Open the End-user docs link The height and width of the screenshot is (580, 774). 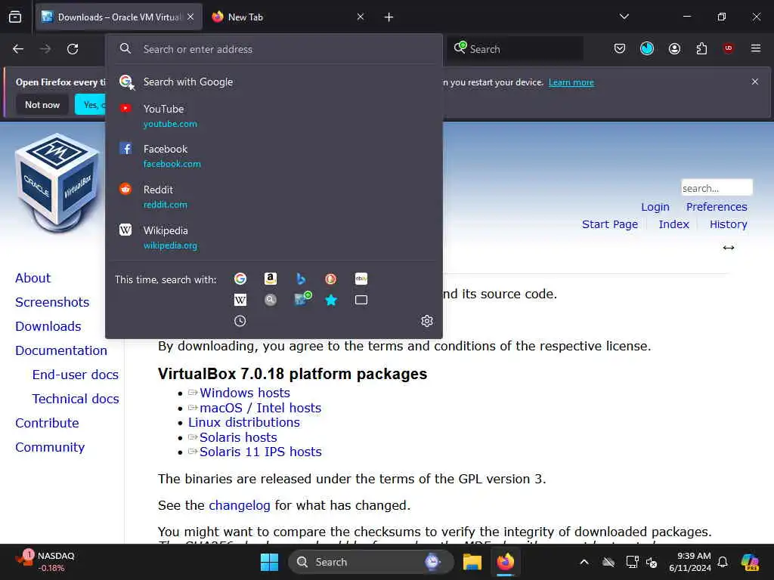tap(76, 375)
